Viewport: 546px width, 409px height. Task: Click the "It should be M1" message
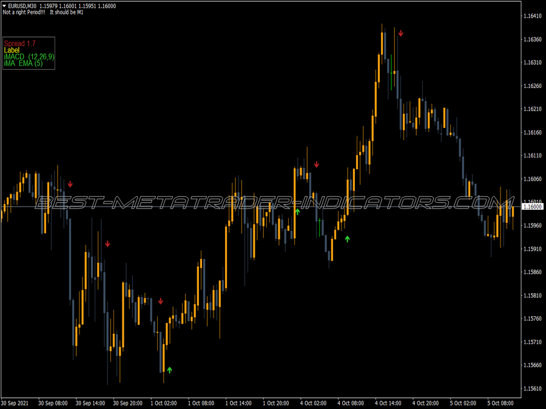coord(67,12)
